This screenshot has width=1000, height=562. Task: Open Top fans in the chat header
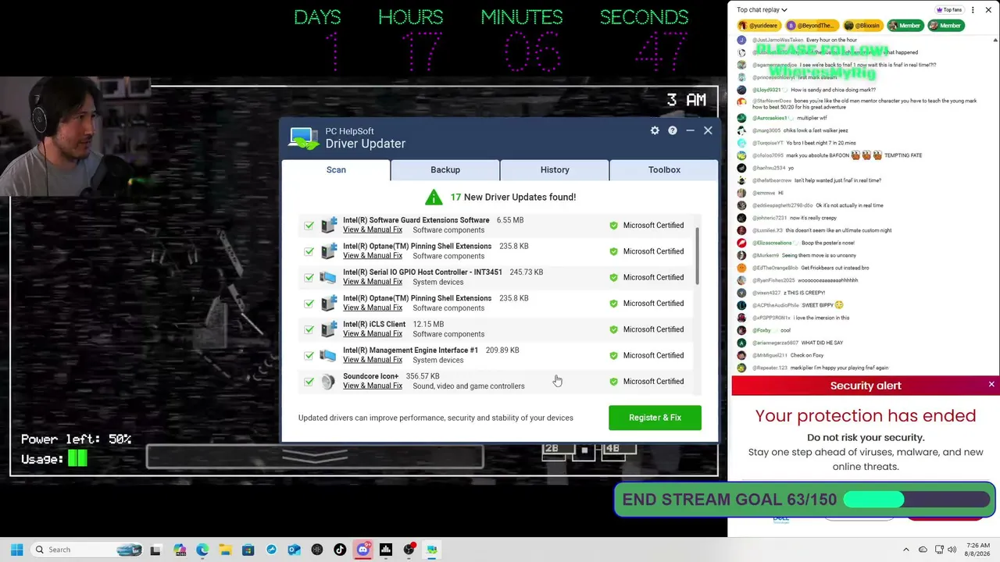point(948,10)
